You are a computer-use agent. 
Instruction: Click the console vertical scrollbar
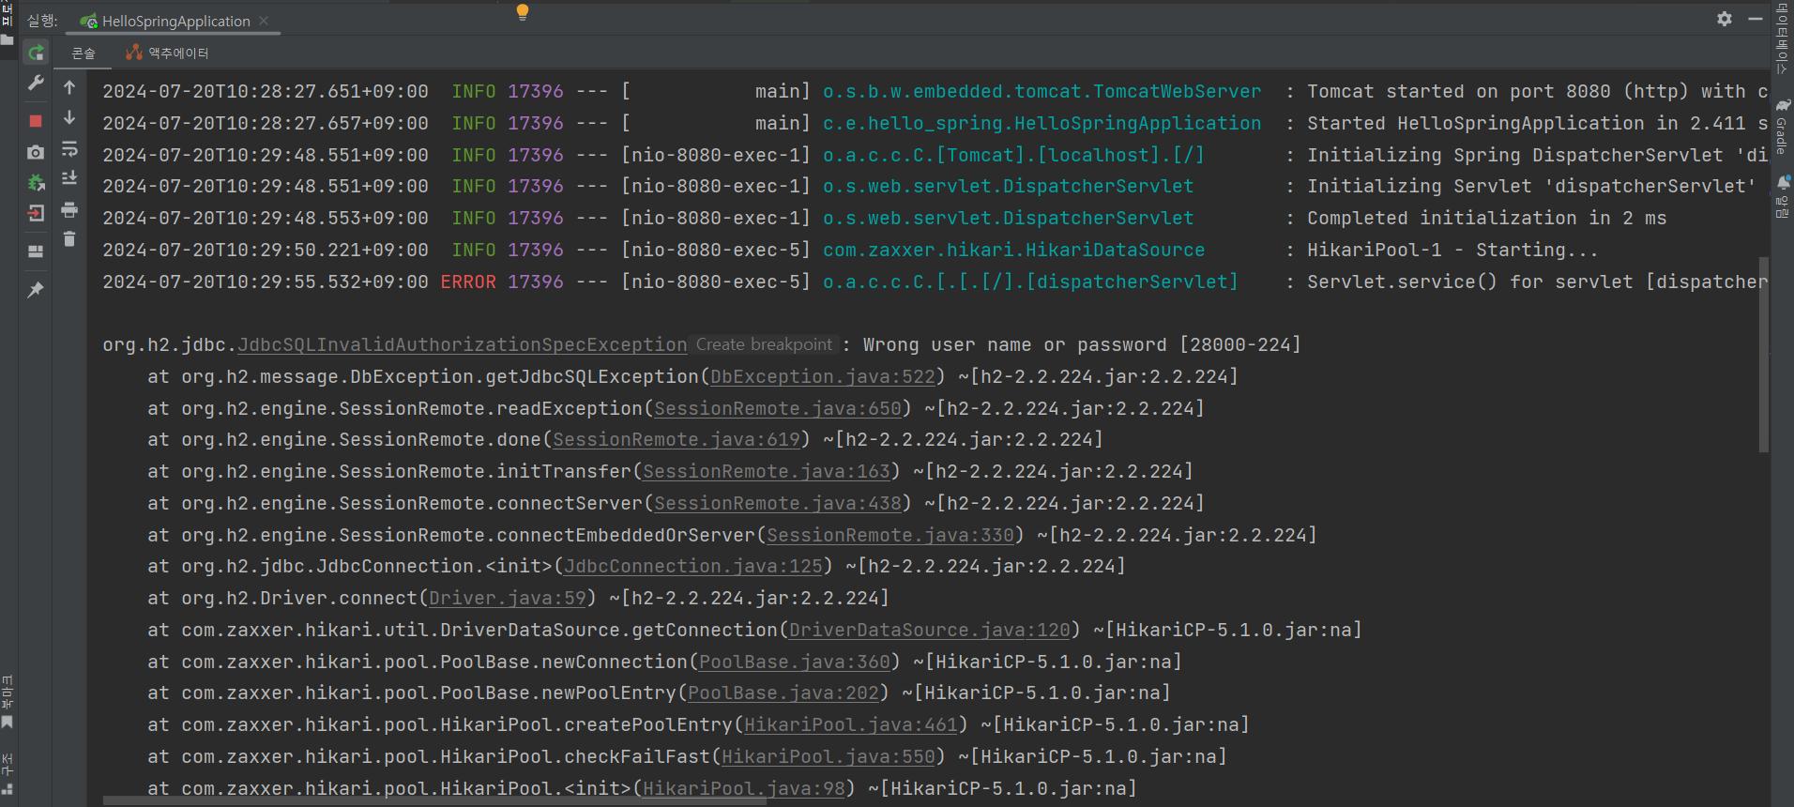click(x=1763, y=355)
